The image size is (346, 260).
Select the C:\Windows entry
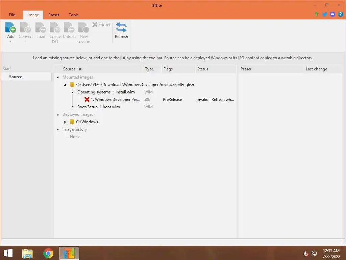[87, 122]
